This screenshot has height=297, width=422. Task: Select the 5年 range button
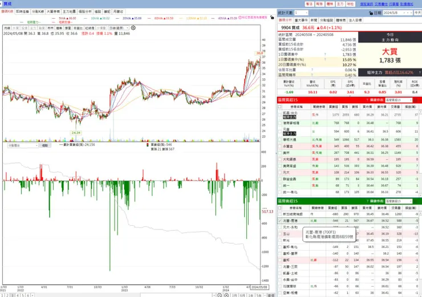[x=259, y=295]
